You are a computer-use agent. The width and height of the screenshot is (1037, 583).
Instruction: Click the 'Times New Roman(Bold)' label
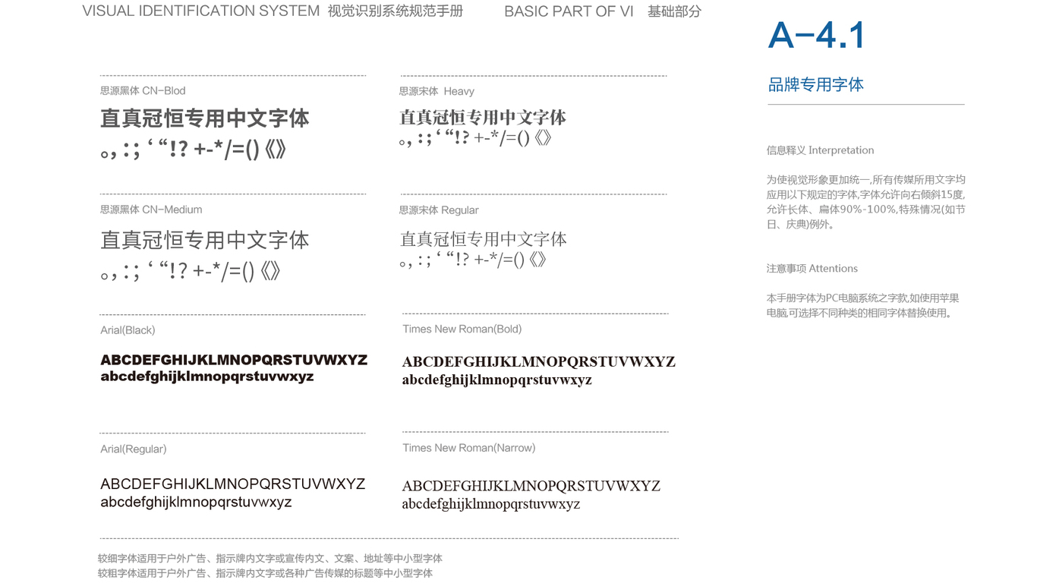coord(462,329)
